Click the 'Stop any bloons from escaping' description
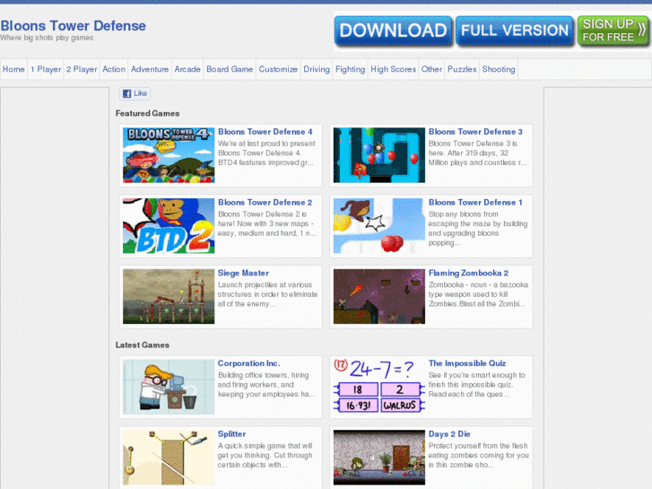Screen dimensions: 652x489 [478, 229]
